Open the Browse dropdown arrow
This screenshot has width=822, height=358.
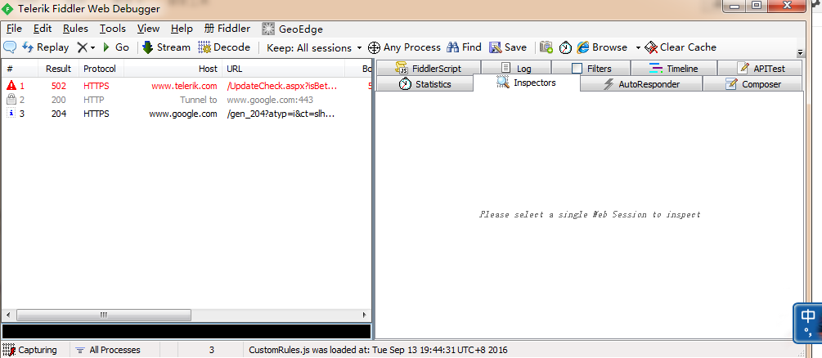point(638,47)
